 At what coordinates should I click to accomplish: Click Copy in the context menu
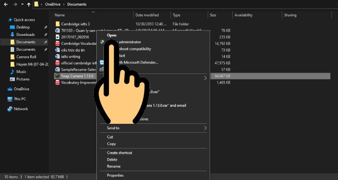pos(111,144)
